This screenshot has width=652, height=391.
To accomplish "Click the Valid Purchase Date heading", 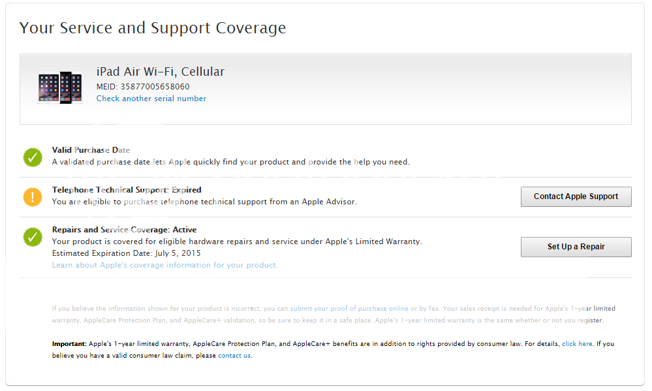I will click(x=91, y=149).
